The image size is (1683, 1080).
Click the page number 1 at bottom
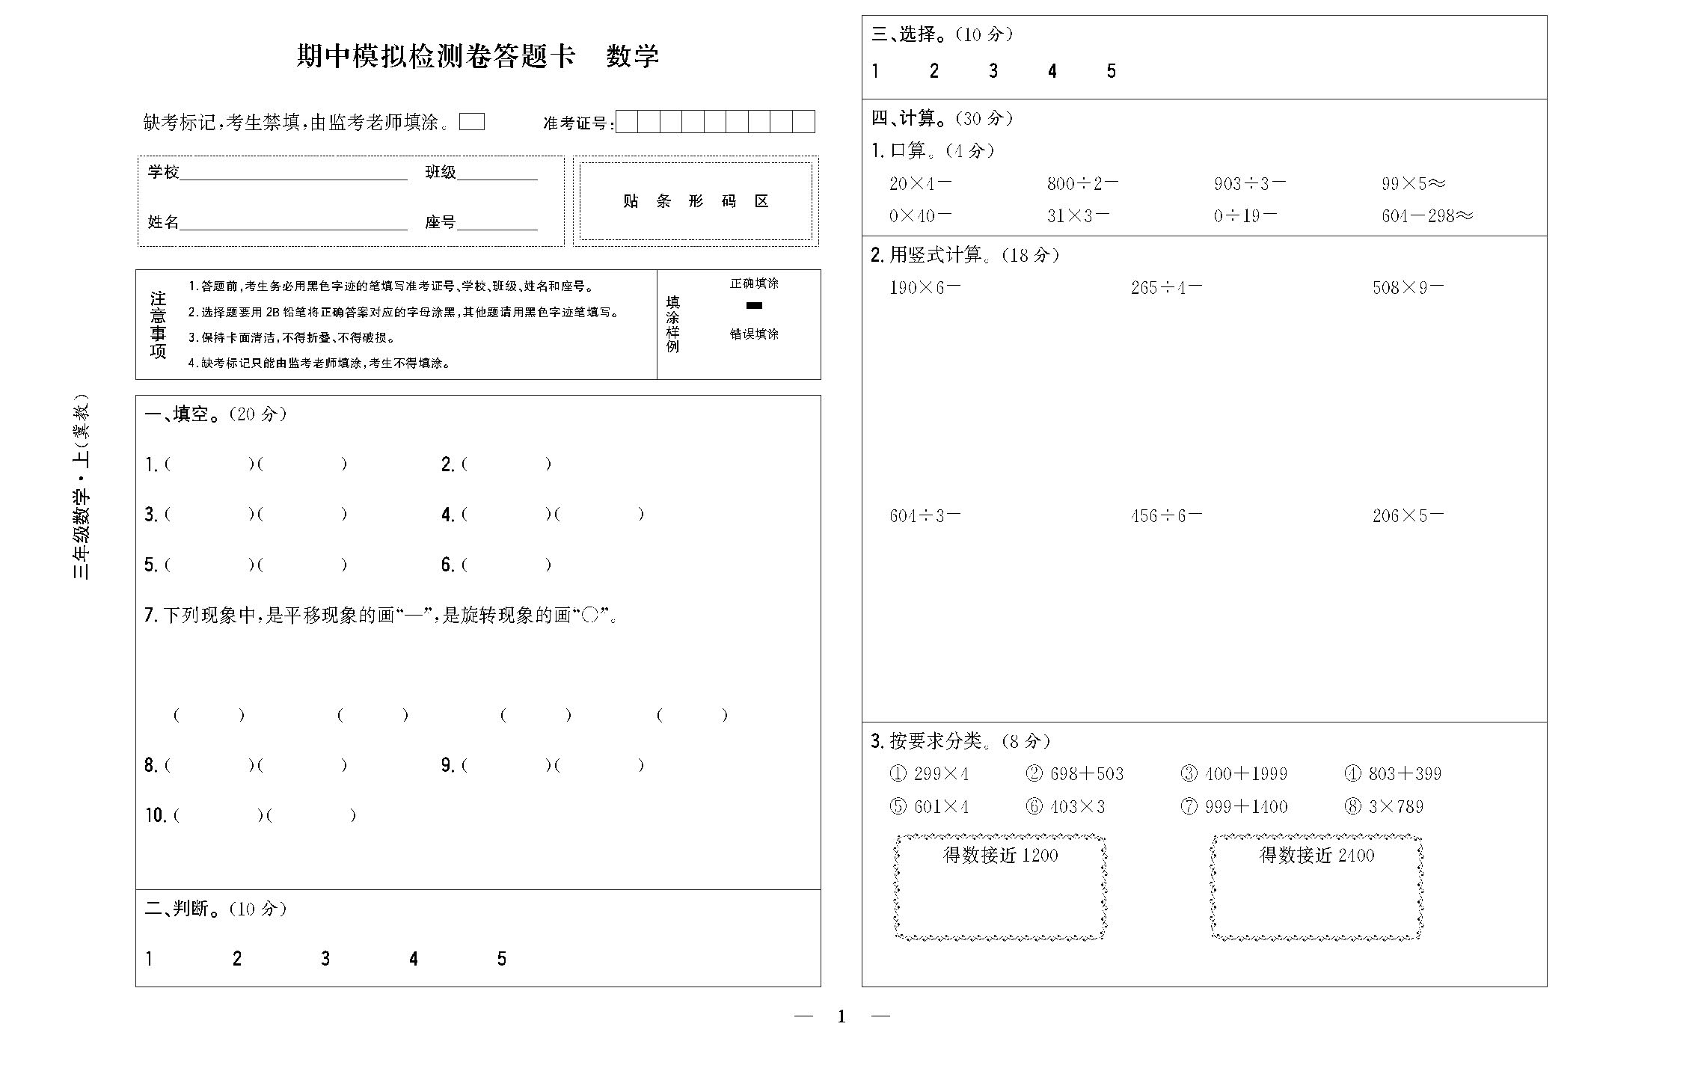[841, 1016]
